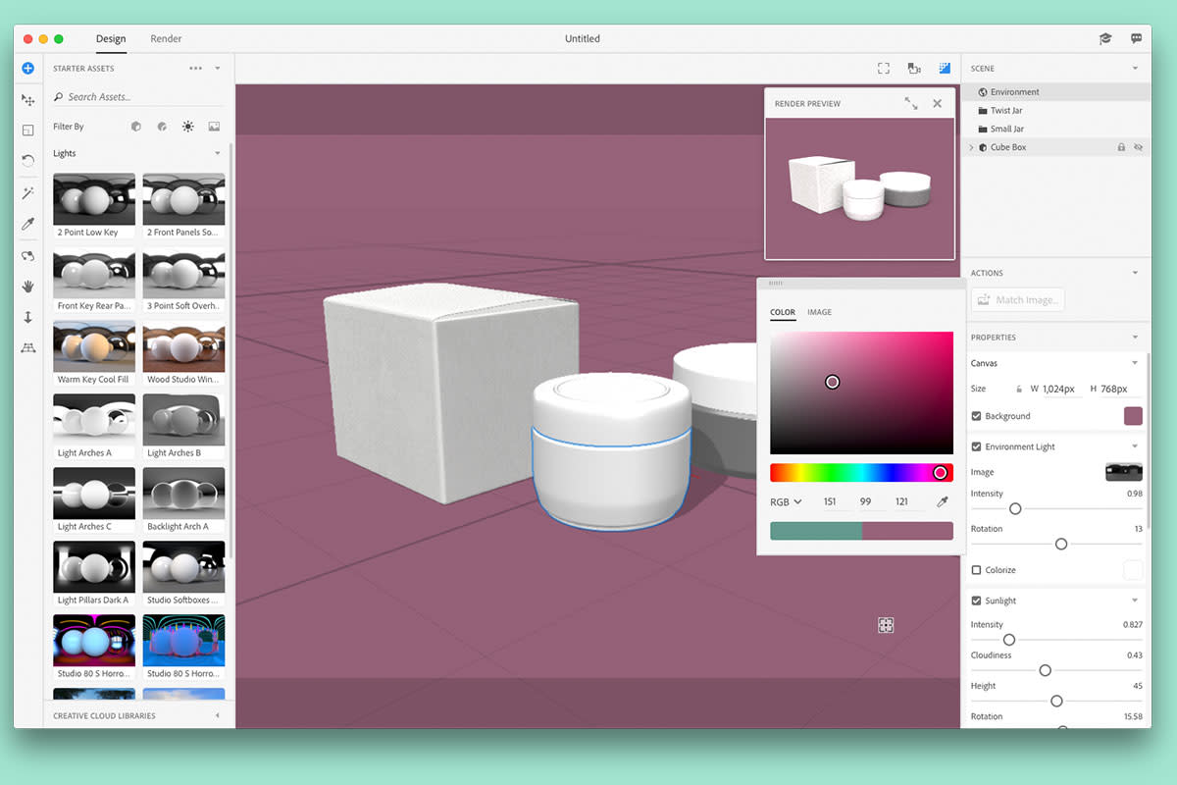Switch to the Image tab in picker
Screen dimensions: 1177x785
[x=819, y=312]
